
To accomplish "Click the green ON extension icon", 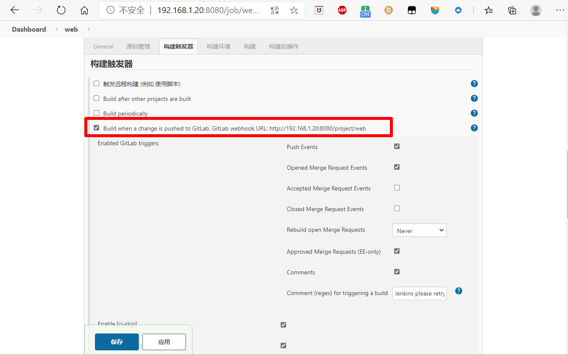I will coord(365,11).
